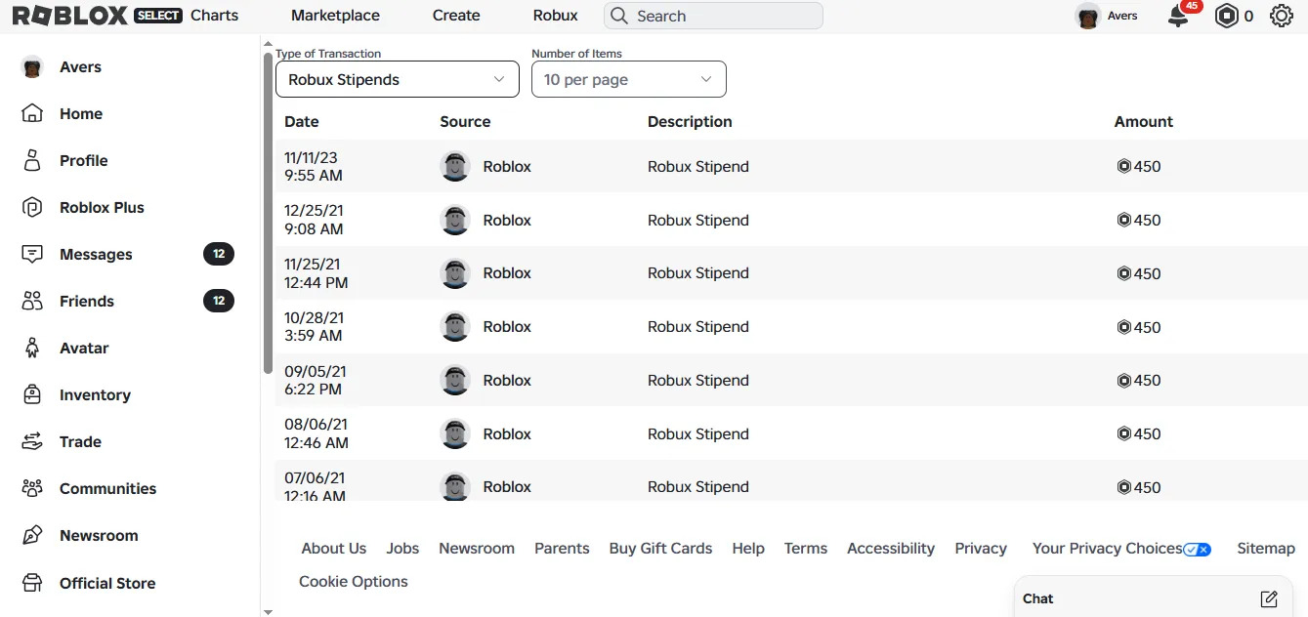
Task: Click the Friends count badge
Action: [x=219, y=301]
